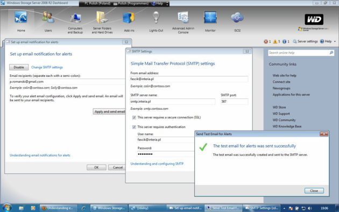The image size is (339, 212).
Task: Click the volume speaker tray icon
Action: (309, 208)
